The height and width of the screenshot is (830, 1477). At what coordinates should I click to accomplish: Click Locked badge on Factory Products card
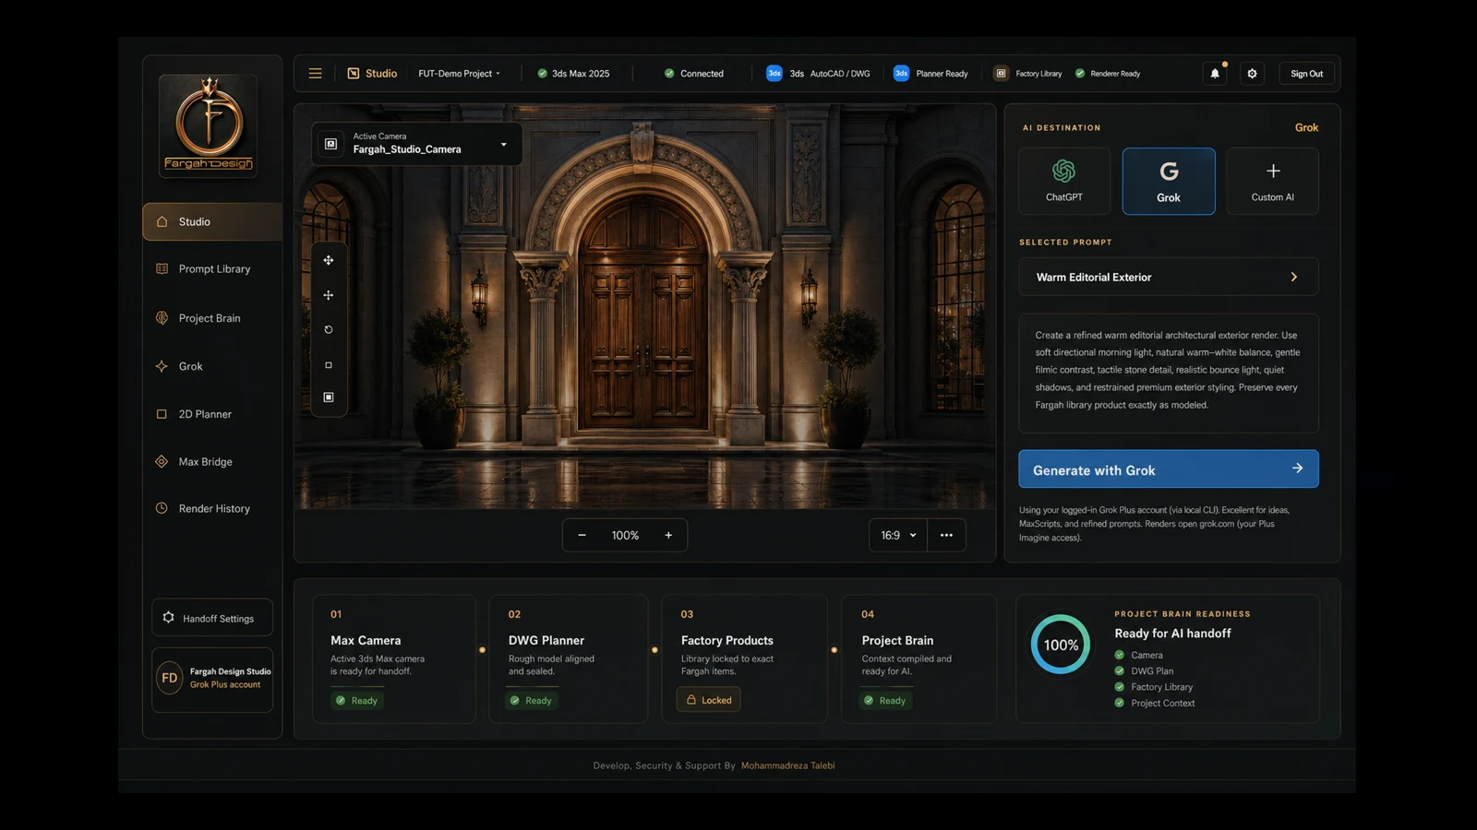tap(709, 700)
